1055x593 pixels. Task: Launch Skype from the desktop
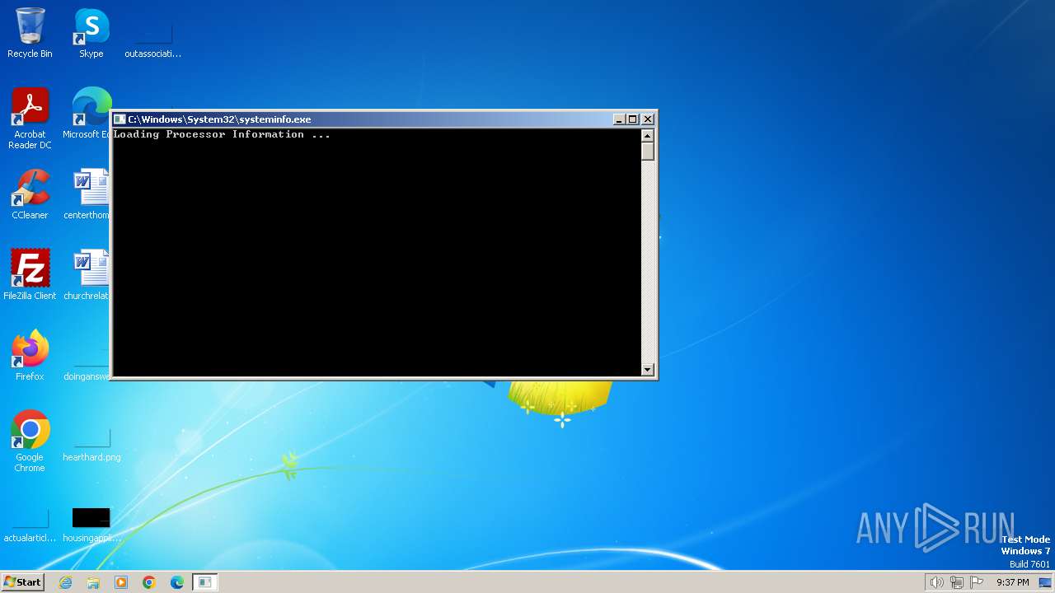click(91, 33)
